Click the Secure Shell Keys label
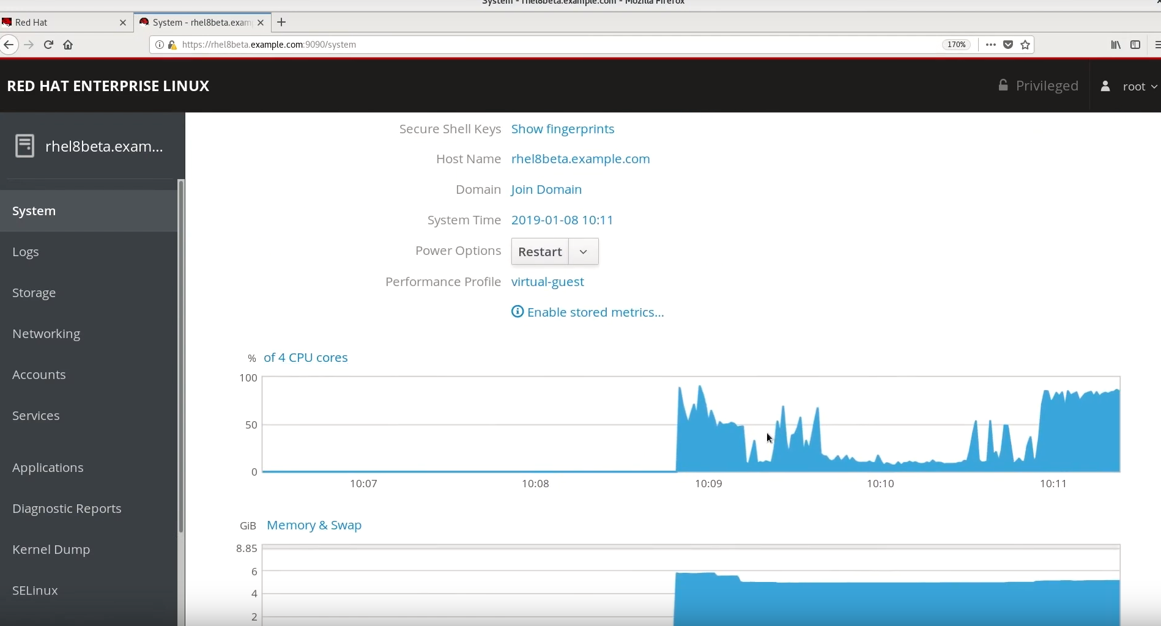Image resolution: width=1161 pixels, height=626 pixels. click(x=450, y=129)
